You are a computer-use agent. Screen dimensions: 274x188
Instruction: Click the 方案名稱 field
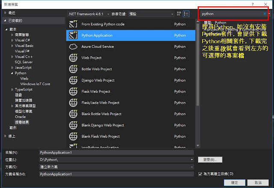point(116,174)
